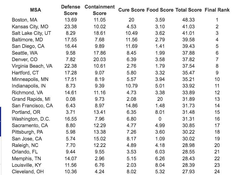Screen dimensions: 233x175
Task: Click the Cleveland, OH cell
Action: click(x=28, y=172)
